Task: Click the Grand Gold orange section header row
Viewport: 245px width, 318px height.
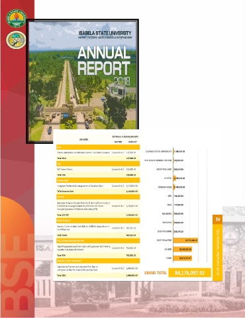Action: click(98, 180)
